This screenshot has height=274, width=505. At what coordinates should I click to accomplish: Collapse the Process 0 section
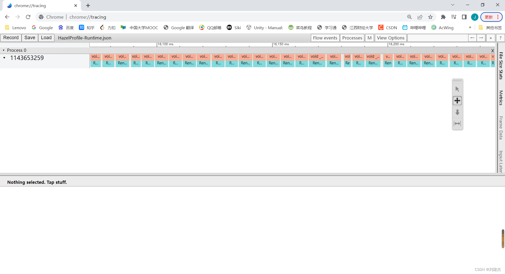pyautogui.click(x=4, y=50)
